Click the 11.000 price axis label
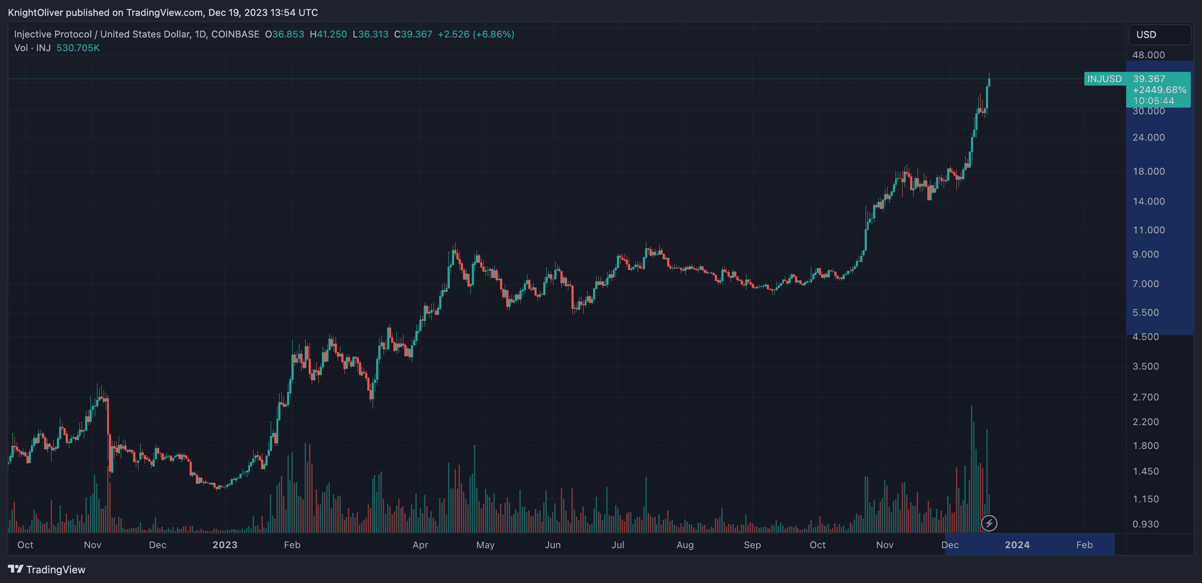This screenshot has height=583, width=1202. pos(1148,230)
